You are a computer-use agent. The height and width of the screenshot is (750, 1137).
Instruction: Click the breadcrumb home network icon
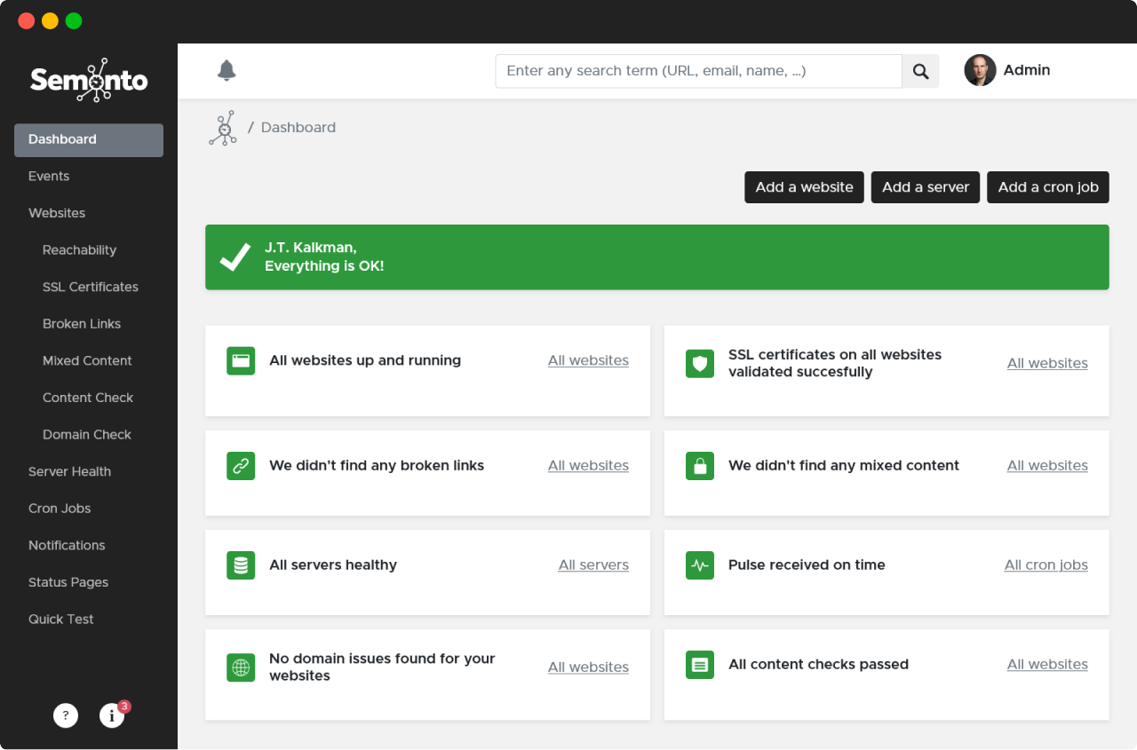click(x=223, y=128)
